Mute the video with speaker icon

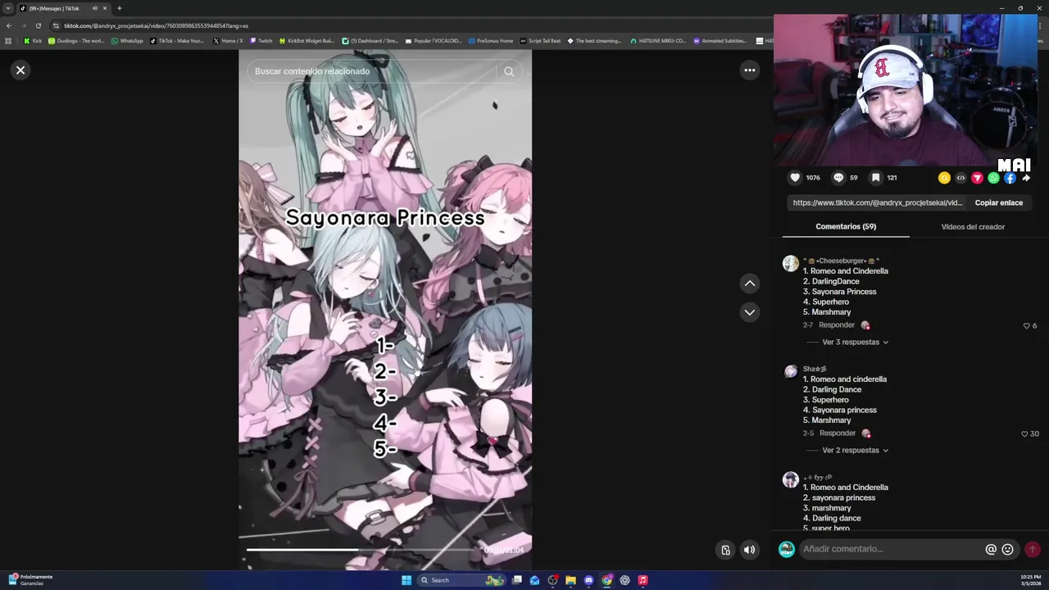(x=749, y=550)
